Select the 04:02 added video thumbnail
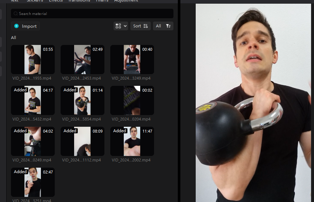The width and height of the screenshot is (314, 202). 33,141
